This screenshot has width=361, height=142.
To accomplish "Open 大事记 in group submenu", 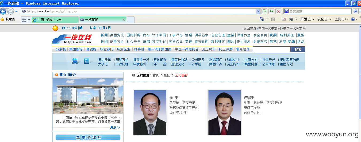I will tap(103, 64).
